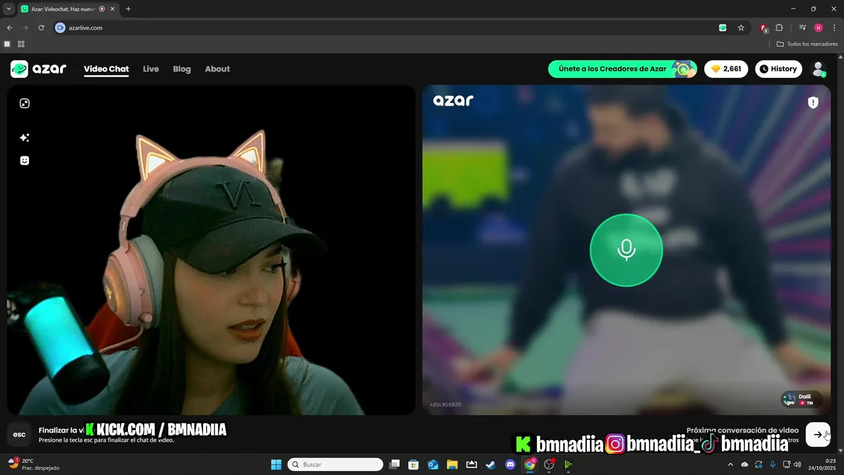Open Steam from taskbar

pyautogui.click(x=491, y=464)
